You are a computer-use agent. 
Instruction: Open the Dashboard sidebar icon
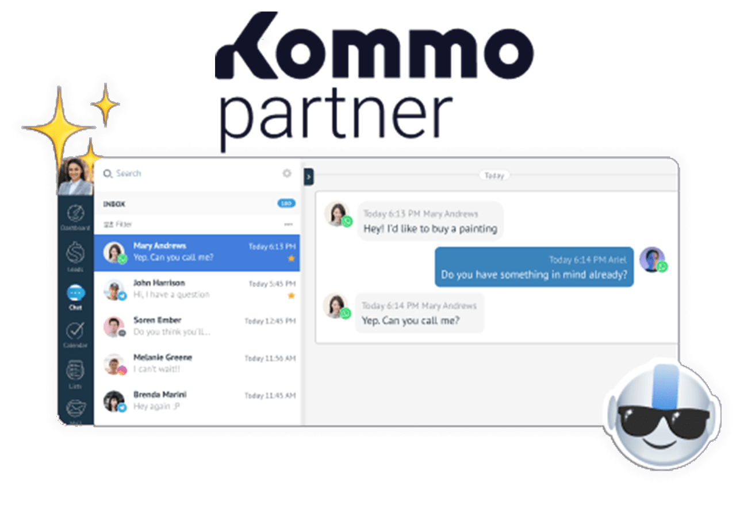coord(75,216)
